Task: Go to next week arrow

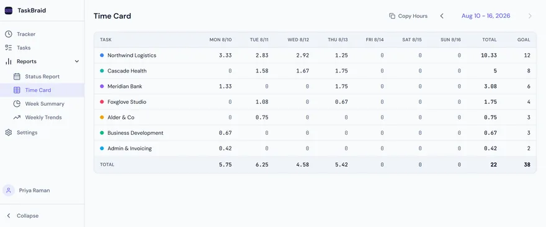Action: (530, 16)
